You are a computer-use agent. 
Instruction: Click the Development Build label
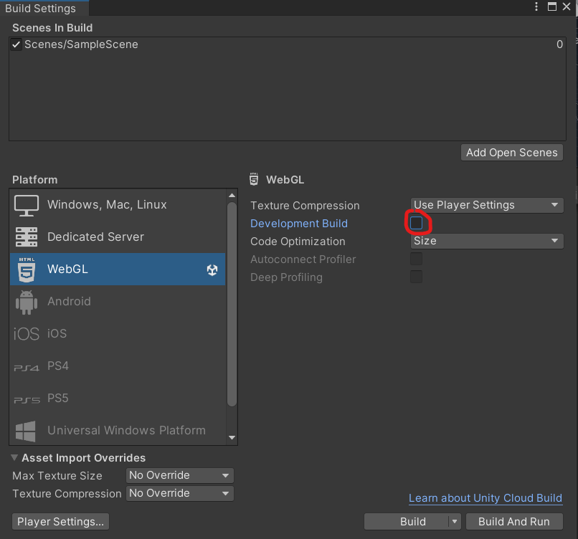pyautogui.click(x=299, y=224)
